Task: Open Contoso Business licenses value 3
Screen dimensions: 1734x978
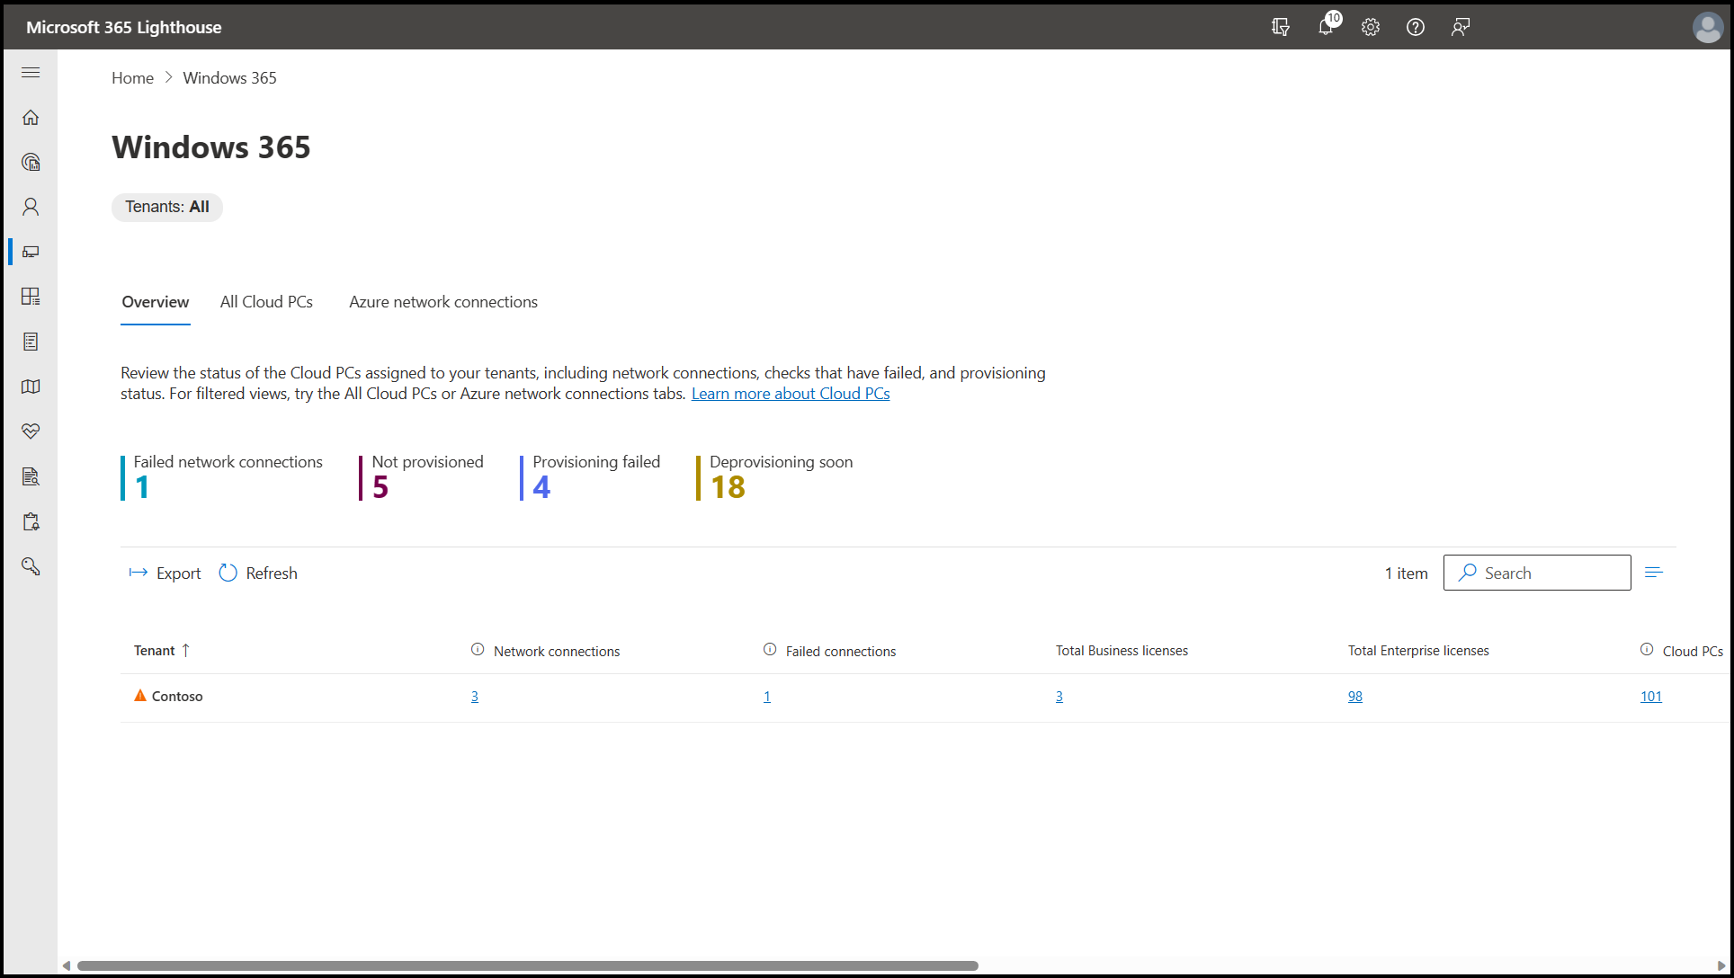Action: tap(1059, 697)
